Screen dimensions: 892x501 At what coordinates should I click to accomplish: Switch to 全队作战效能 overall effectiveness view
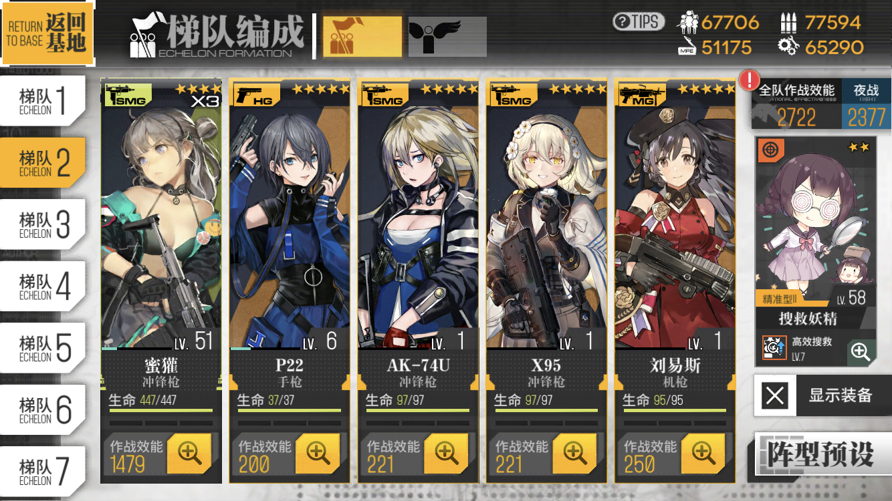796,105
